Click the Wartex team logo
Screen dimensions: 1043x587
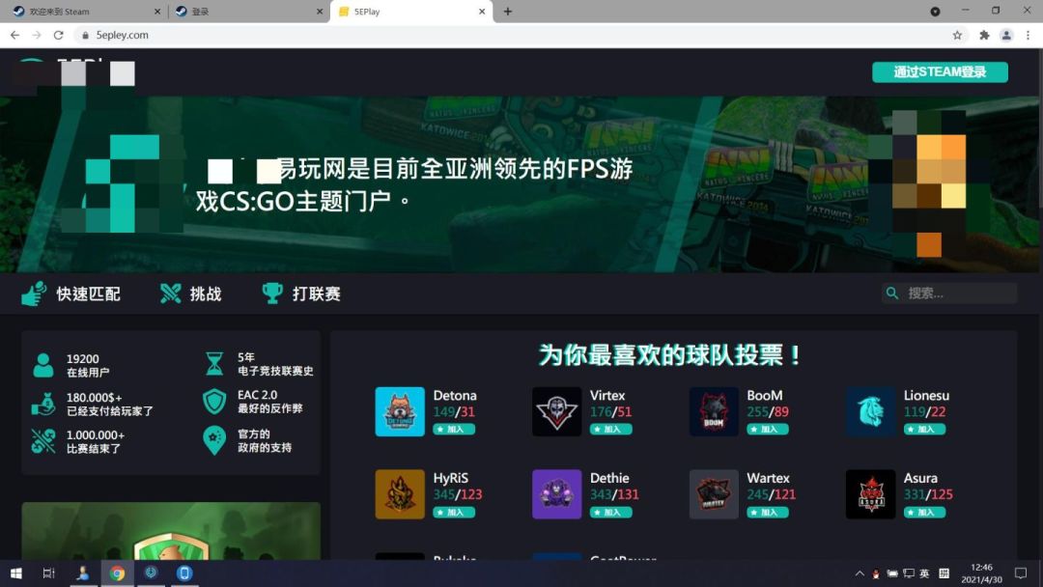(714, 494)
